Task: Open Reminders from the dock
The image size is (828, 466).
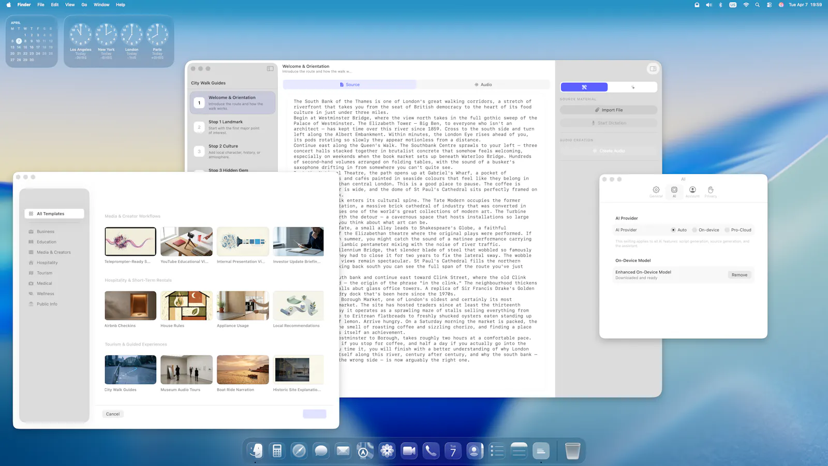Action: coord(497,450)
